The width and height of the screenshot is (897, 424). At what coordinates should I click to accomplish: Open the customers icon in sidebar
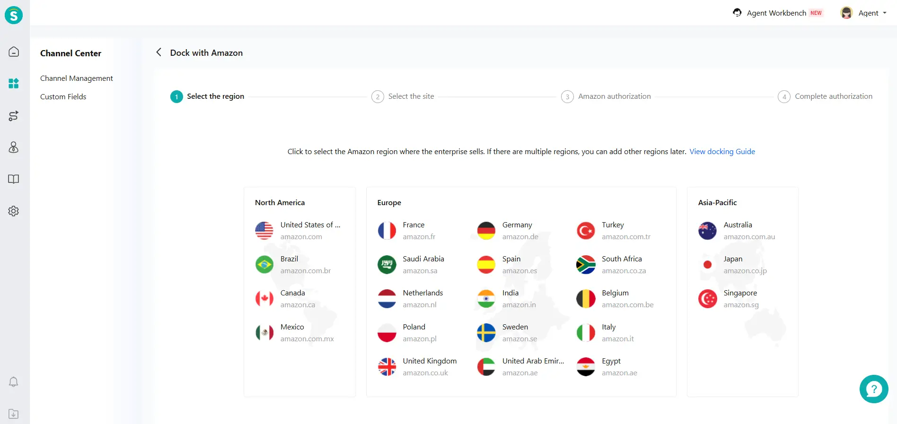[x=14, y=147]
